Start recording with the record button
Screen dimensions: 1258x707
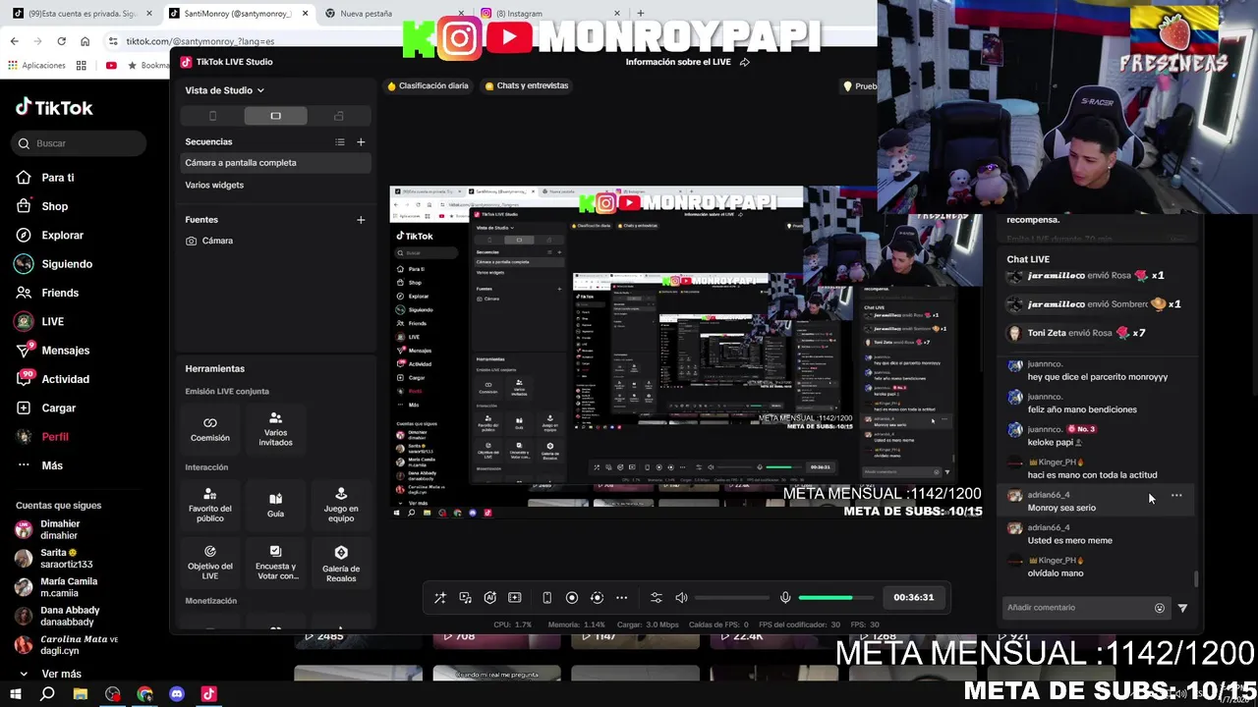[x=572, y=597]
